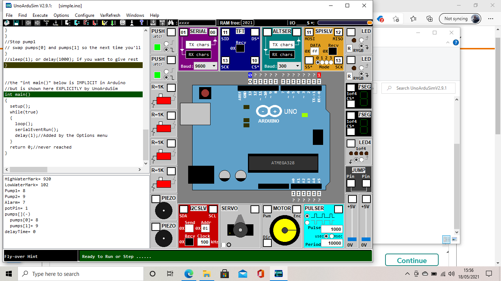This screenshot has height=281, width=501.
Task: Click the dark red Step Out icon
Action: pos(86,23)
